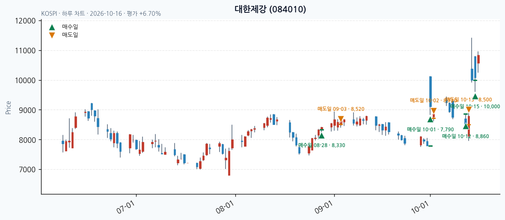Select the topmost green buy triangle beside the 매도일 10-13 label
Screen dimensions: 505x220
(x=475, y=96)
